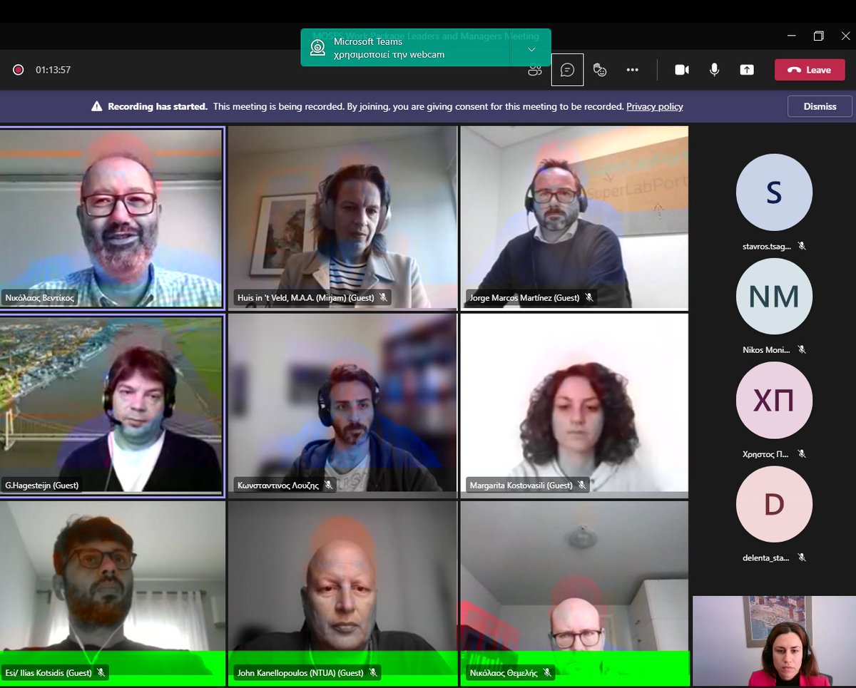Click the John Kanellopoulos (NTUA) name label
856x688 pixels.
(300, 672)
